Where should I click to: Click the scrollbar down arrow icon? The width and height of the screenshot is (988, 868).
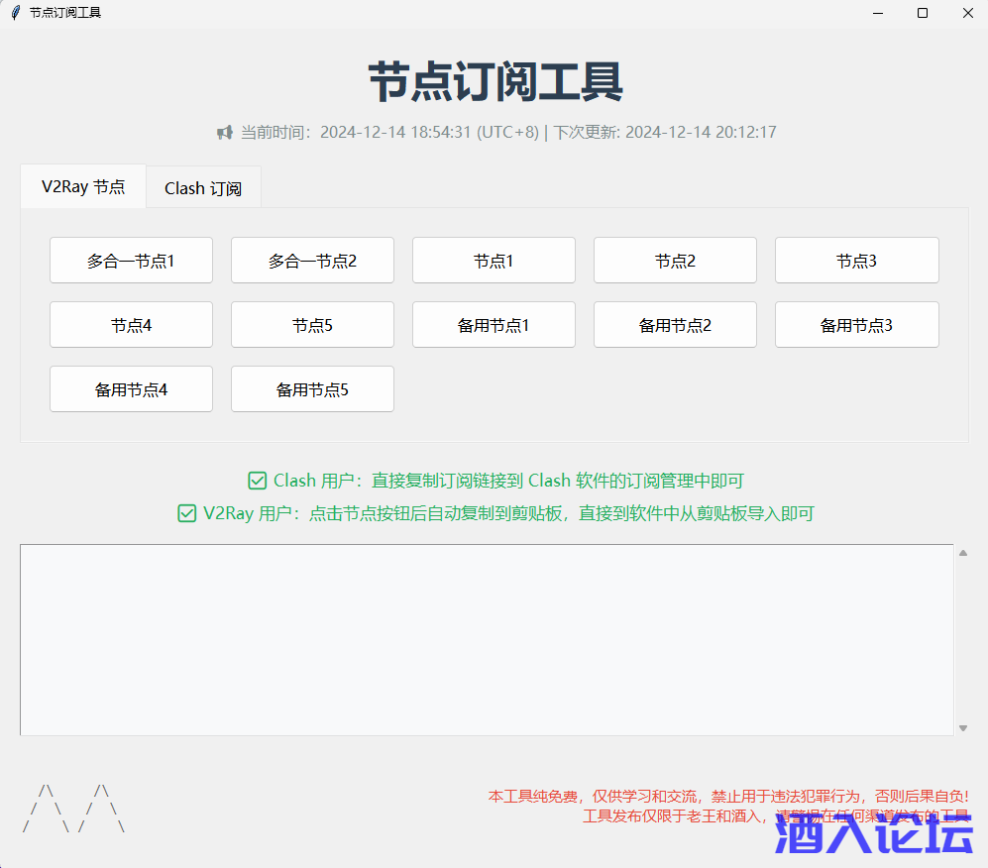coord(962,726)
